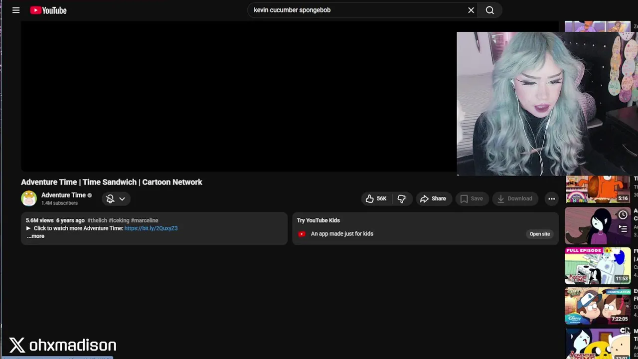Go to YouTube home via logo
Screen dimensions: 638x359
(48, 10)
